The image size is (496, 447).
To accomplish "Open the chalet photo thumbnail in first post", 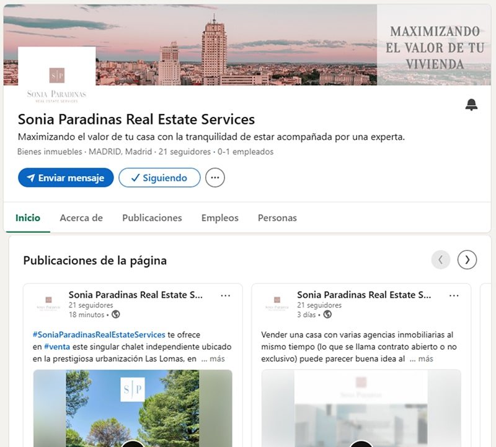I will tap(133, 408).
